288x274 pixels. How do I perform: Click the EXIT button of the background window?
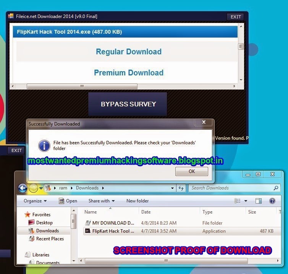click(16, 150)
